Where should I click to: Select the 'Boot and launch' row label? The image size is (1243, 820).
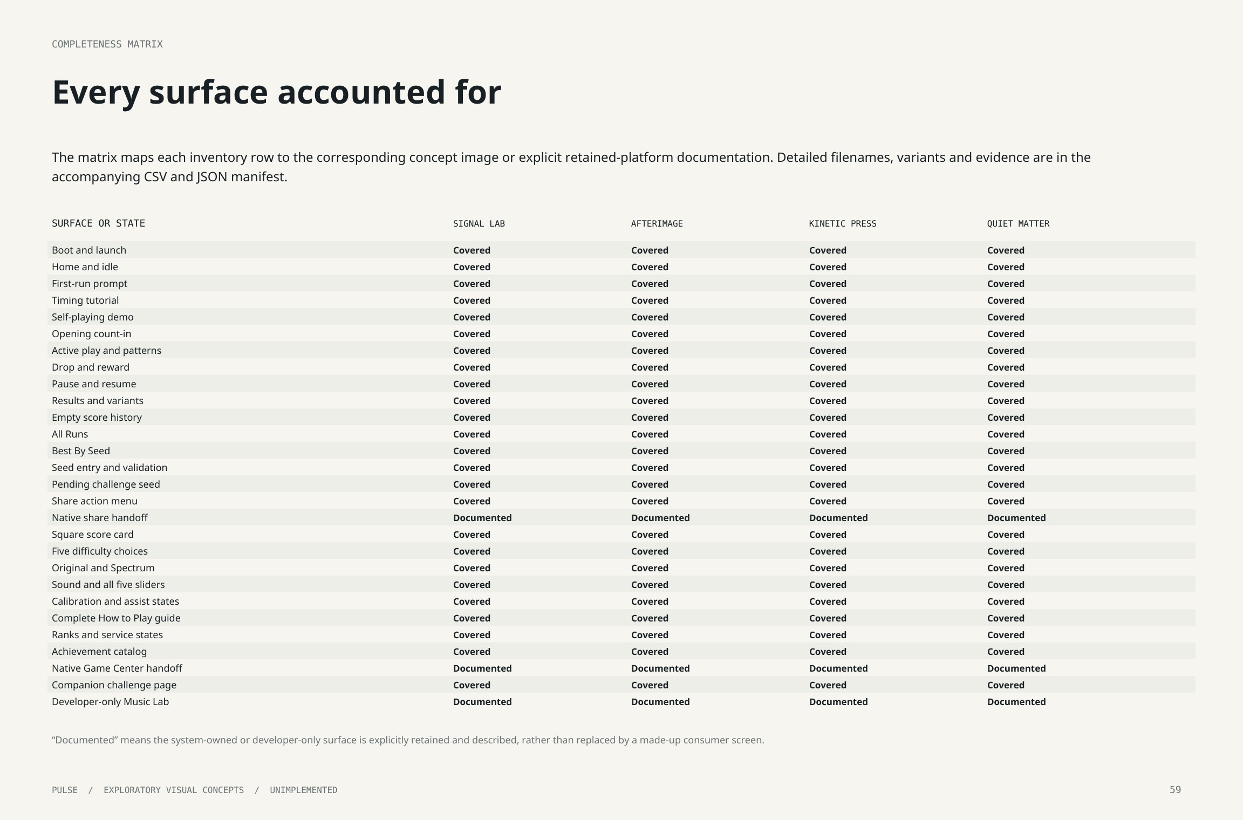[x=89, y=250]
